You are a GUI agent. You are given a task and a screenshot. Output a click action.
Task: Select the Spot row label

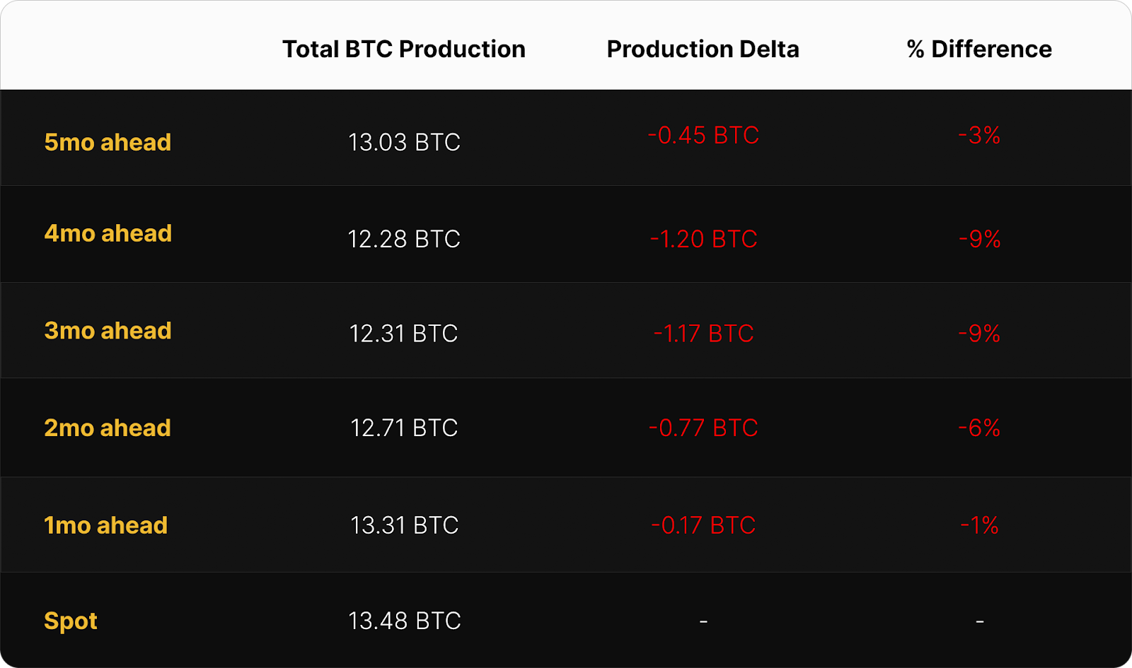71,621
